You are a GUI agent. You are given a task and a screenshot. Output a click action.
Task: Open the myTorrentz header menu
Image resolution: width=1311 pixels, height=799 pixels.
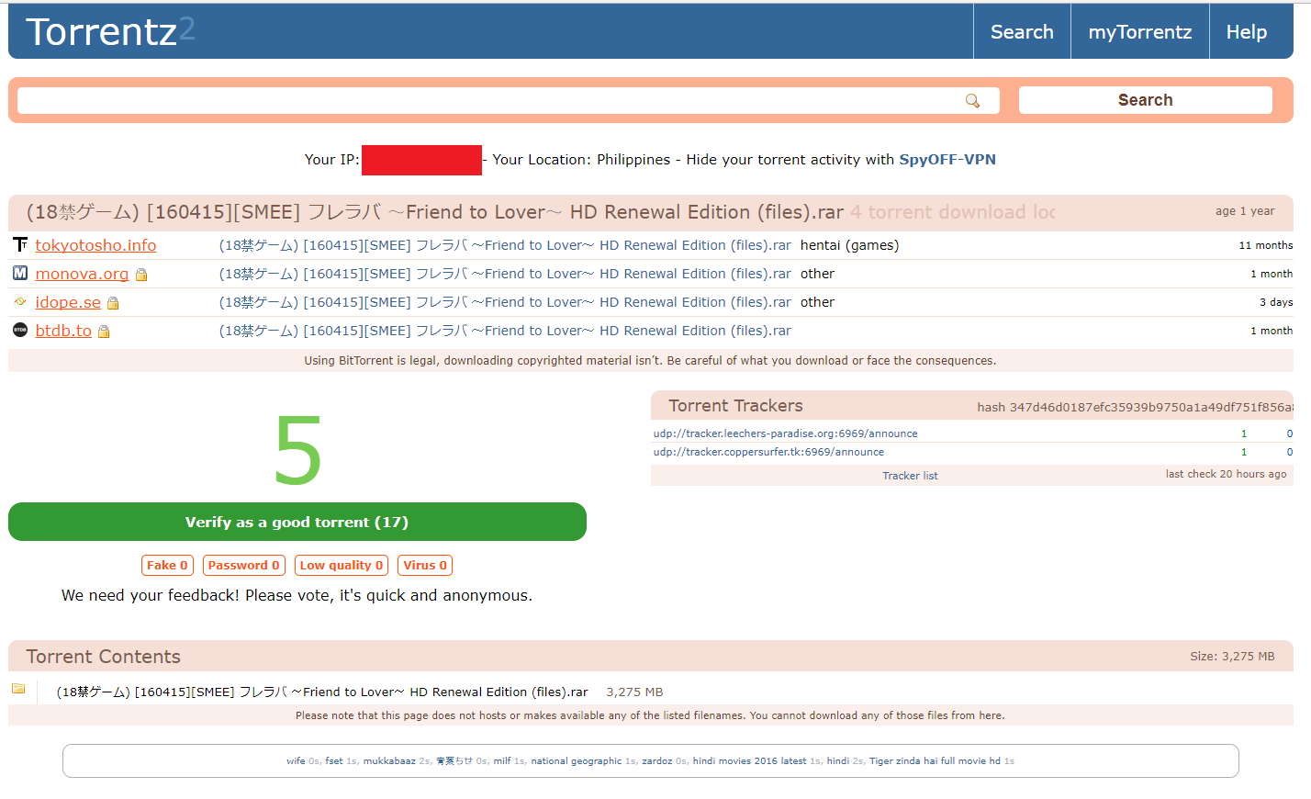[1139, 32]
